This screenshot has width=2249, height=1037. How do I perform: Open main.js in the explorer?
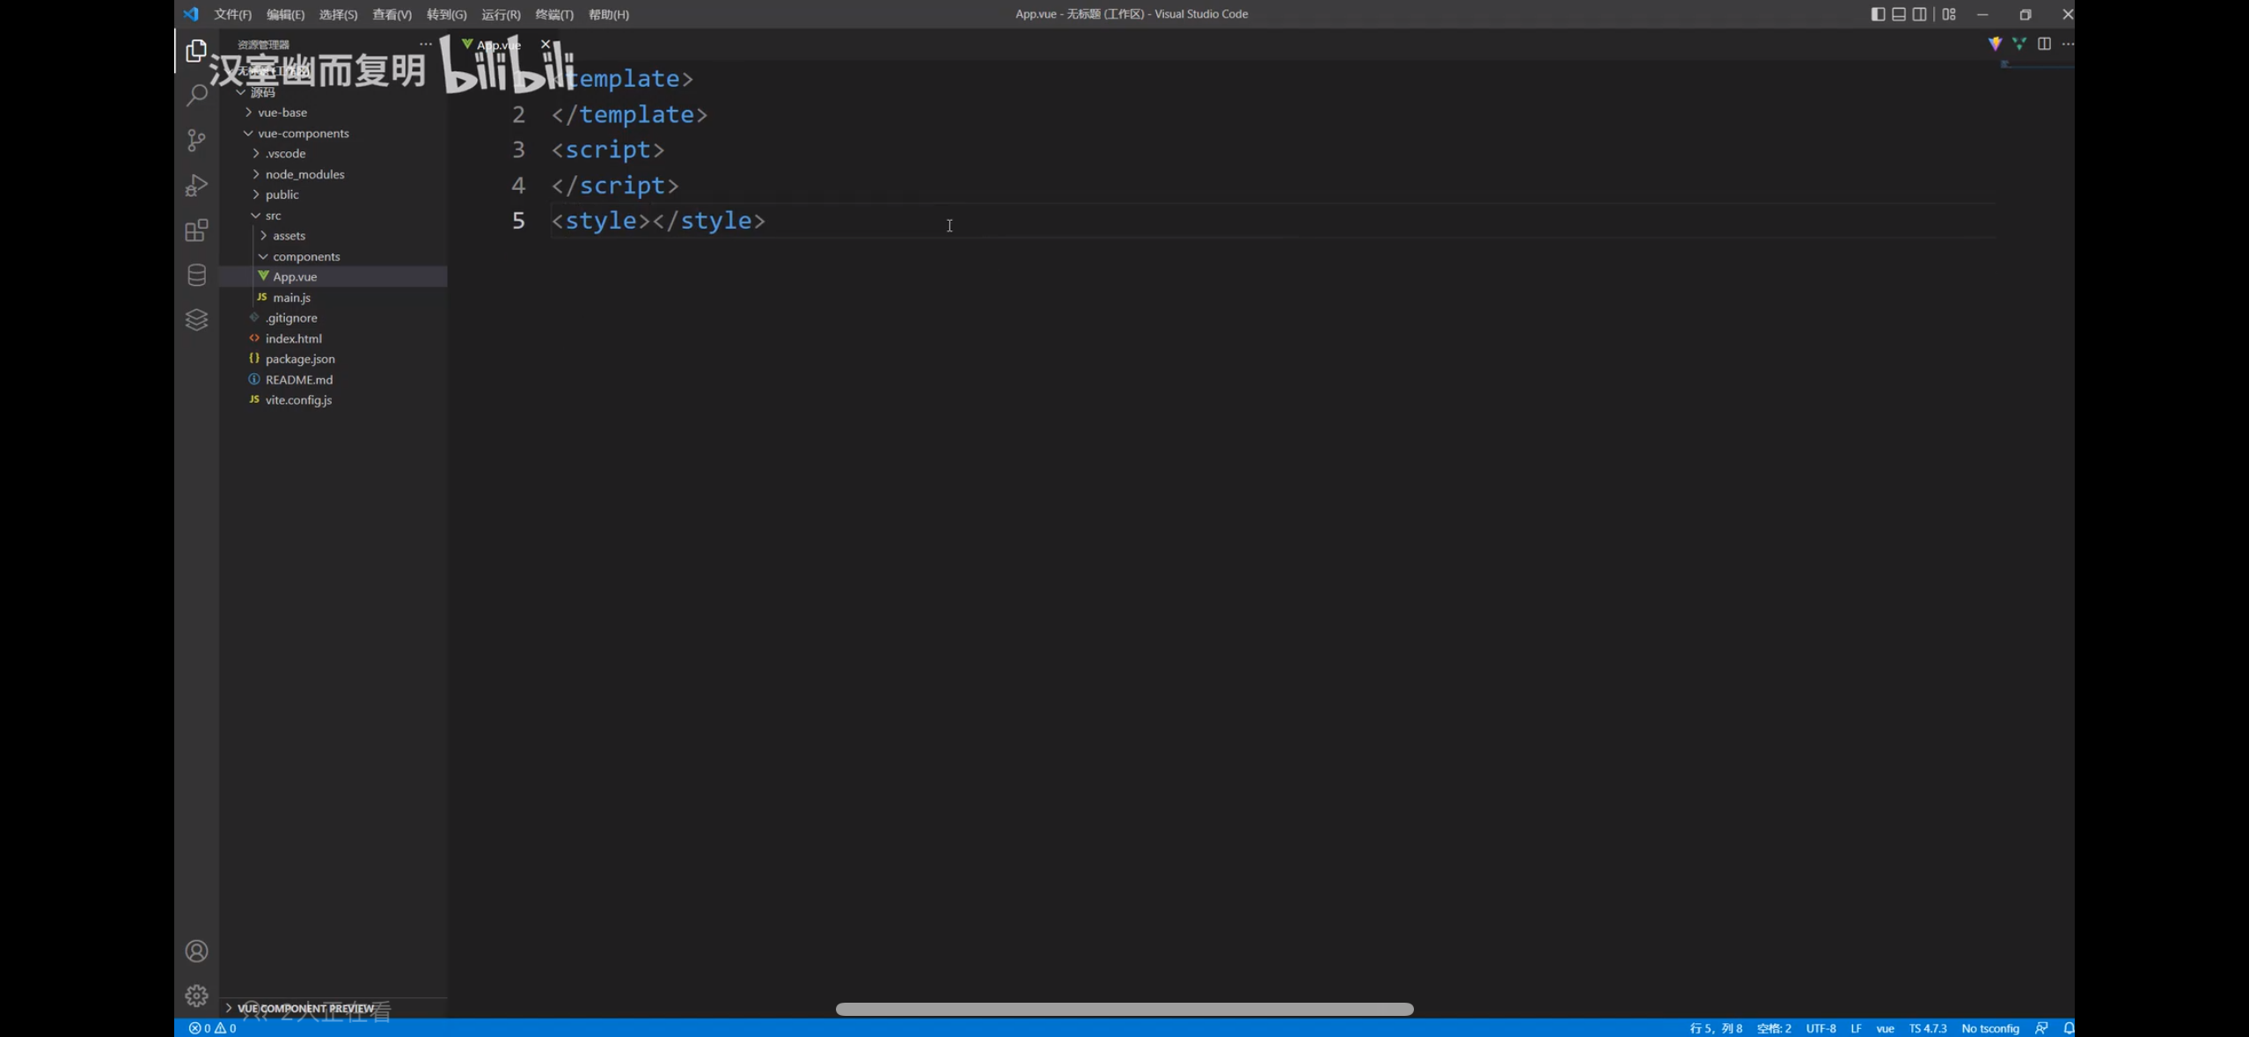point(291,297)
